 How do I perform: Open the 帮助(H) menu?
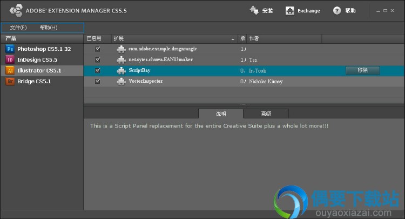(x=49, y=28)
